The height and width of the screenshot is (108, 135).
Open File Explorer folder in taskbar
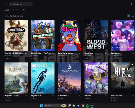pyautogui.click(x=74, y=106)
